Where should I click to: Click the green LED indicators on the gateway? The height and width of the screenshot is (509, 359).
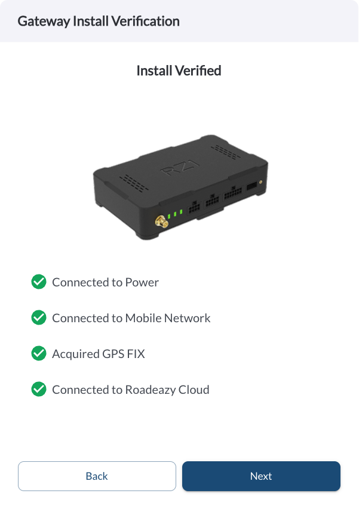point(175,214)
